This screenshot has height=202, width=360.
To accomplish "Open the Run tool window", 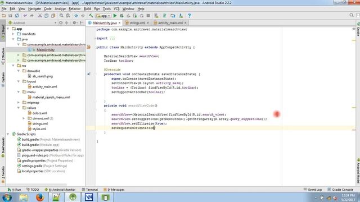I will [14, 190].
